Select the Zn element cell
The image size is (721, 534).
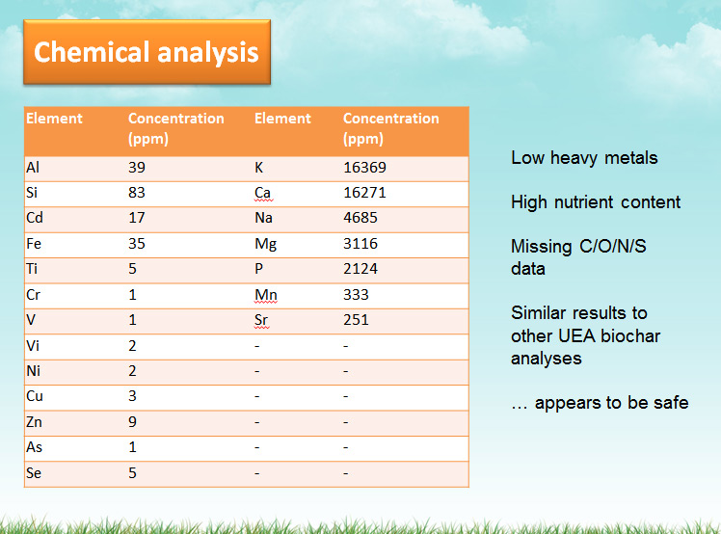(x=34, y=422)
